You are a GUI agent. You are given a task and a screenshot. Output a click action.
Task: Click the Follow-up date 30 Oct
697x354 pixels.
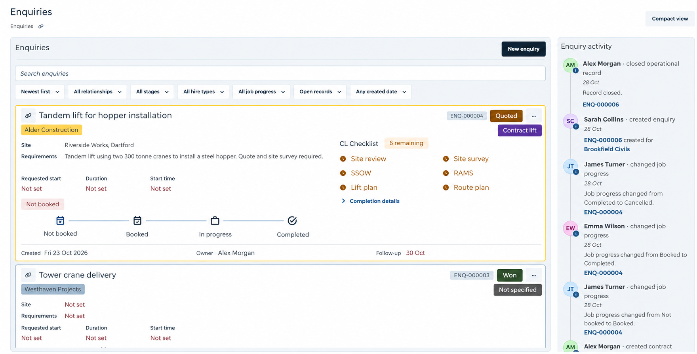pos(415,253)
